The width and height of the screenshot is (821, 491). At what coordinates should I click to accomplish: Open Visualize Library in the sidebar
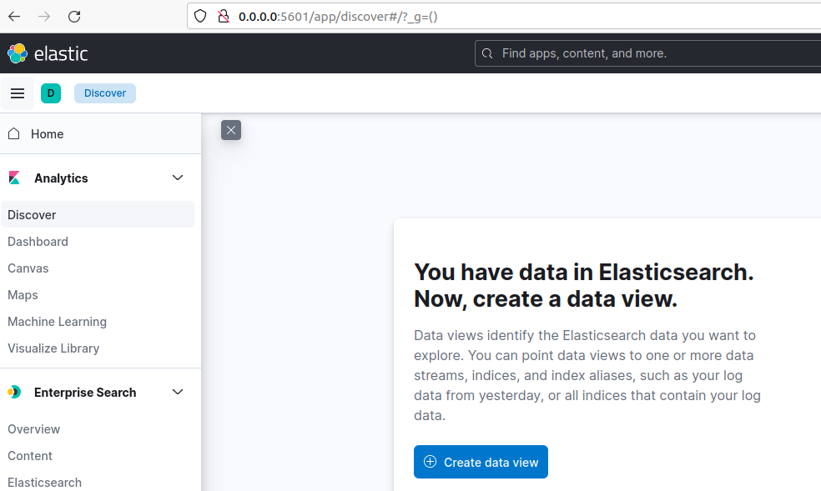[53, 348]
